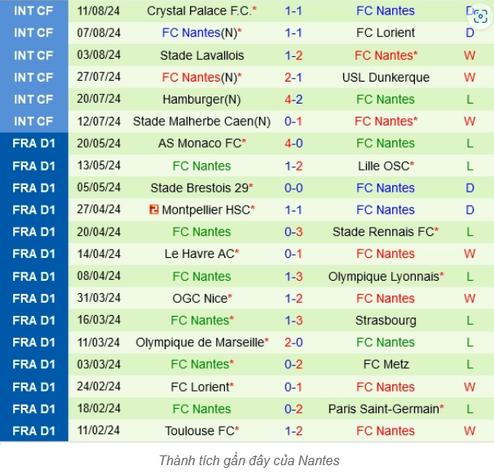This screenshot has height=475, width=494.
Task: Select the 4-0 AS Monaco score
Action: pos(293,144)
